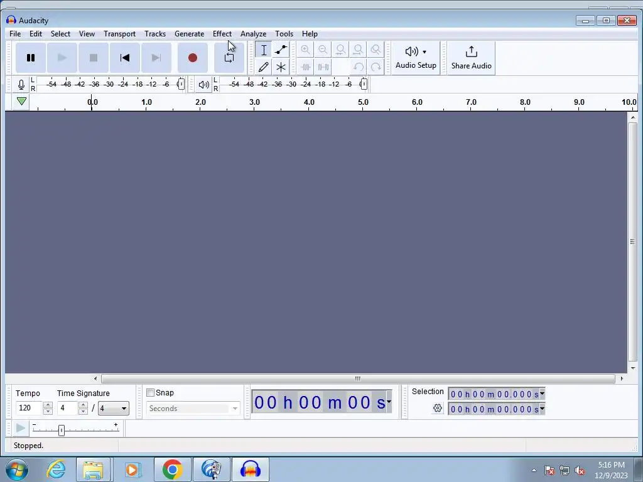643x482 pixels.
Task: Open the Help menu
Action: tap(310, 34)
